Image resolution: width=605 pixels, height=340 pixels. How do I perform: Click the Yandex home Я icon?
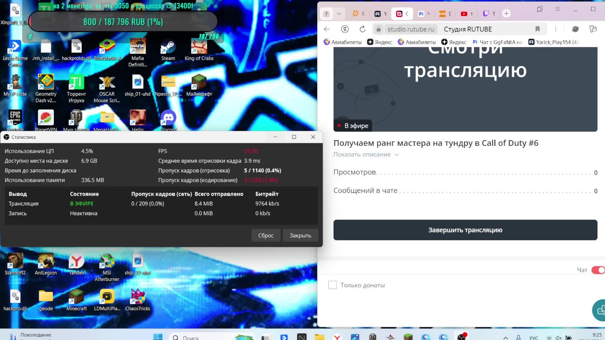(x=345, y=29)
